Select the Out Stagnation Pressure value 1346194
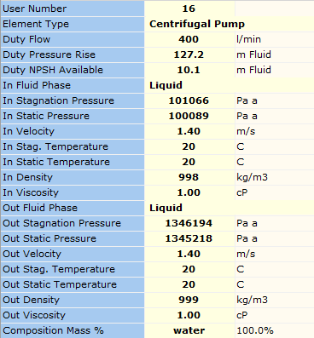This screenshot has height=338, width=314. point(189,223)
